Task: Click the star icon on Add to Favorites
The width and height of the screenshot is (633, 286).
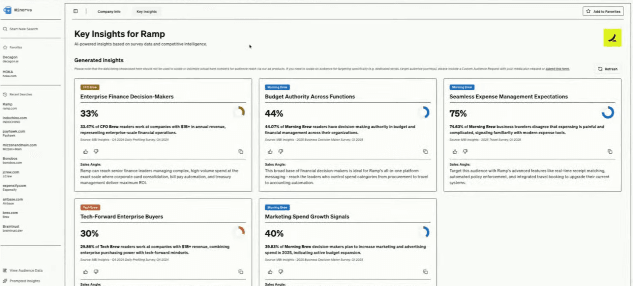Action: pos(588,11)
